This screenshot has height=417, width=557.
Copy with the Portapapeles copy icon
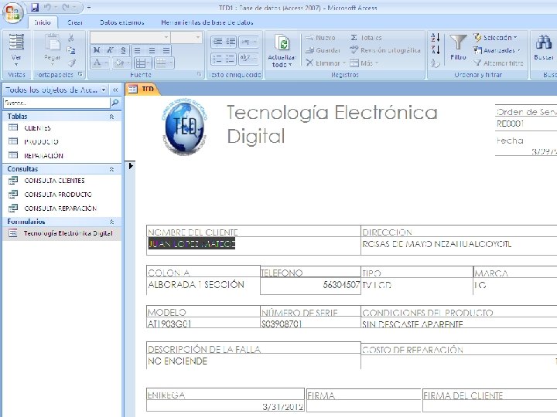click(71, 50)
